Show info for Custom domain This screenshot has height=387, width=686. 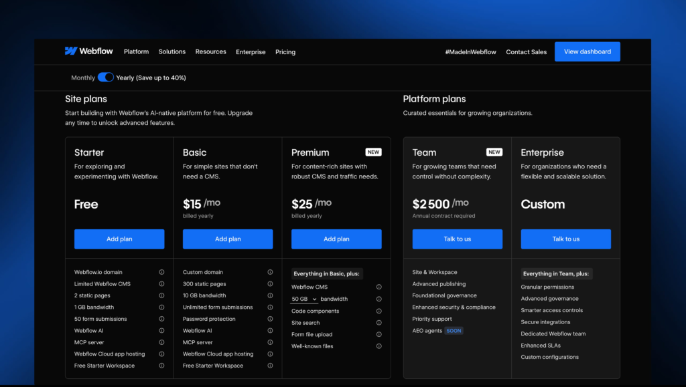[x=270, y=272]
